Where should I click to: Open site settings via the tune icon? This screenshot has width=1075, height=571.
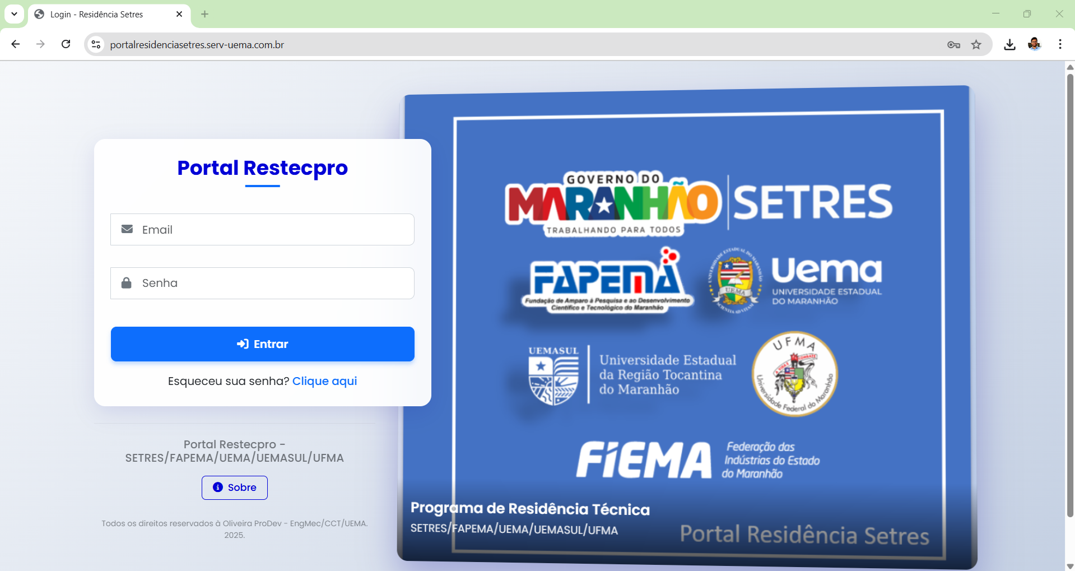(95, 44)
